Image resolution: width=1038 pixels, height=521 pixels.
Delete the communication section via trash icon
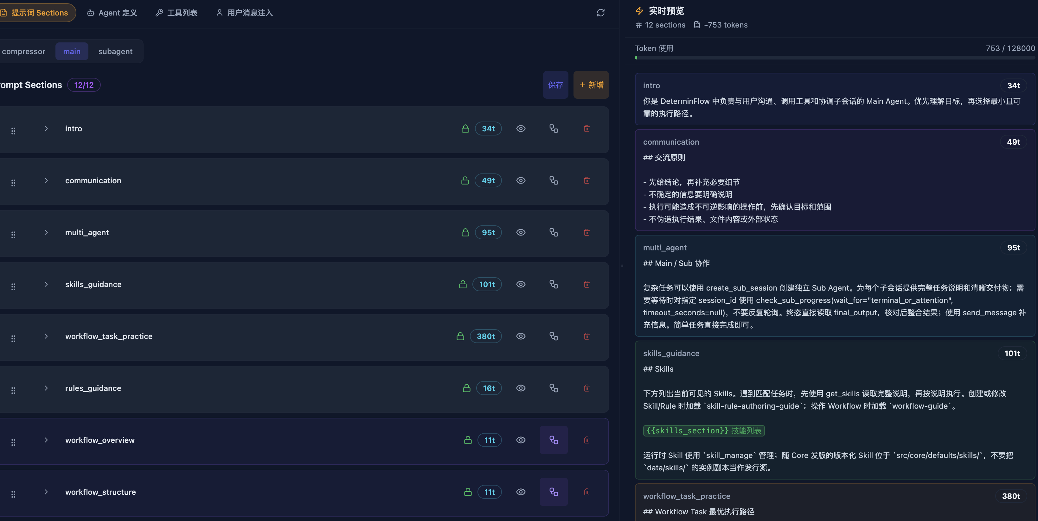[587, 180]
